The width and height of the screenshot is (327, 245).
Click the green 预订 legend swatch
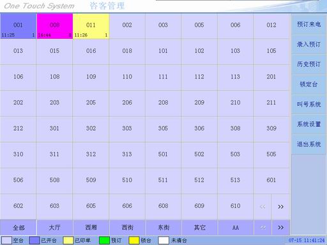tap(104, 241)
